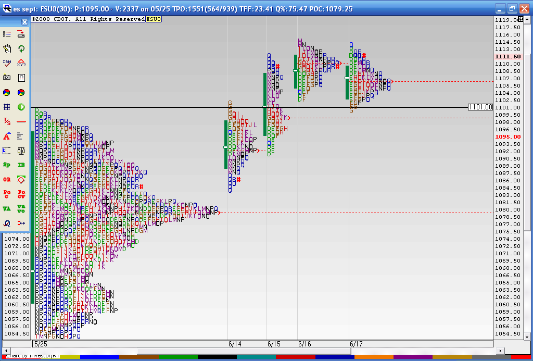Open the hand-with-notepad notes icon
The image size is (533, 361).
pos(6,48)
